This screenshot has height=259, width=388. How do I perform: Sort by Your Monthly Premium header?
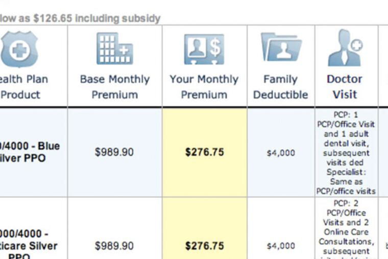(204, 87)
